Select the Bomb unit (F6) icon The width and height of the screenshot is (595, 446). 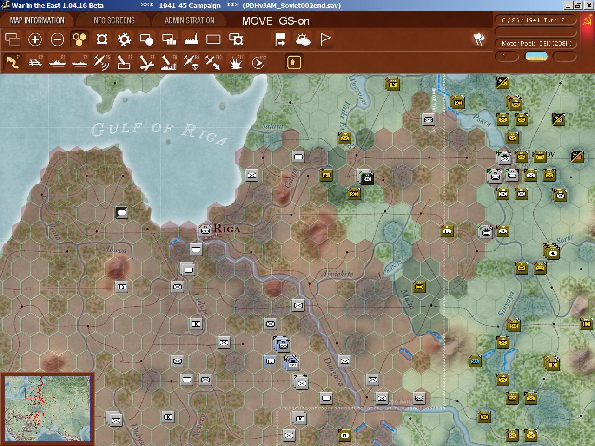(124, 62)
